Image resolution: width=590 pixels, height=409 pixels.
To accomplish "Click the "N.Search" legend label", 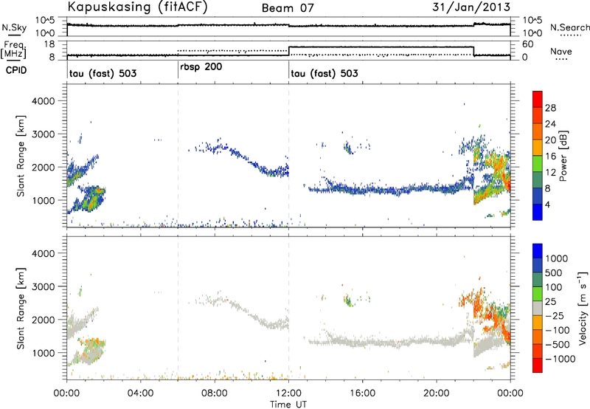I will pos(569,27).
